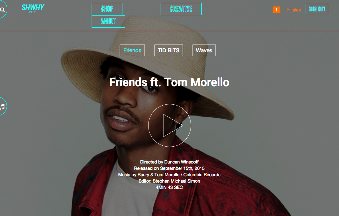Click the Editor Stephen Michael Simon text

[169, 181]
